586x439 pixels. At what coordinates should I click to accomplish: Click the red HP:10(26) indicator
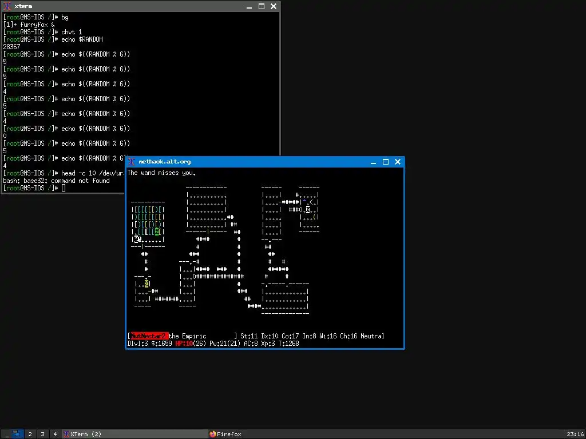(x=191, y=344)
